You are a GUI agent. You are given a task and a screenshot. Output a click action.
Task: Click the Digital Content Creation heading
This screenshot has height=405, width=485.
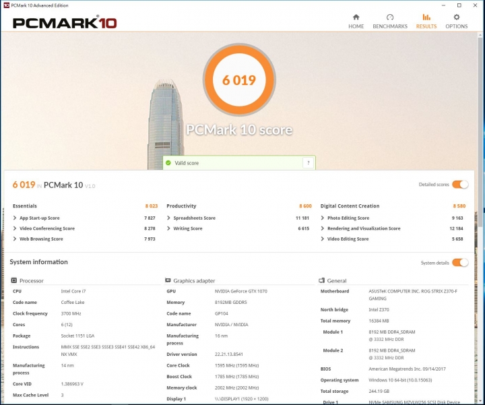pos(350,206)
